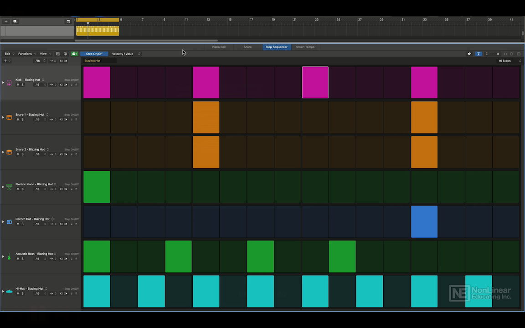Mute the Snare 1 row

pos(18,119)
